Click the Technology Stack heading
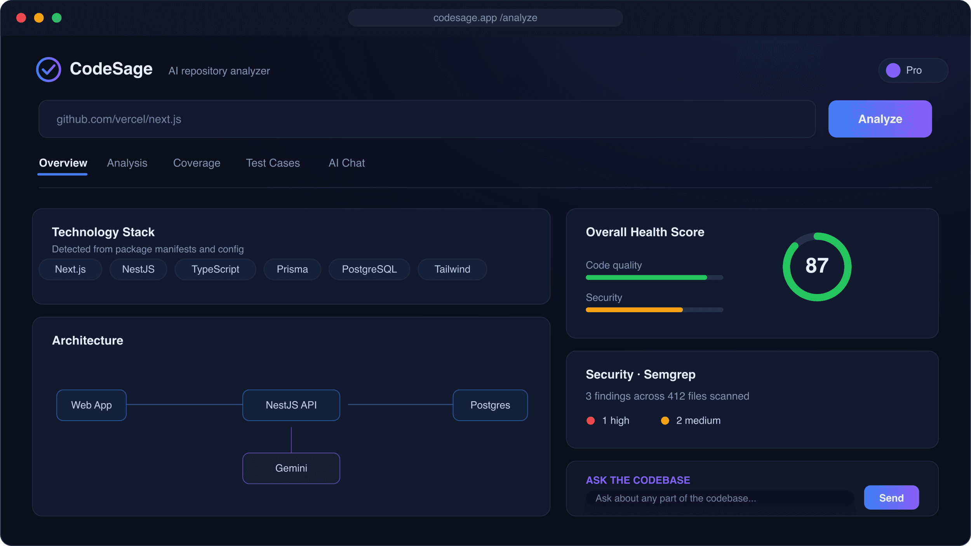Screen dimensions: 971x546 click(103, 232)
